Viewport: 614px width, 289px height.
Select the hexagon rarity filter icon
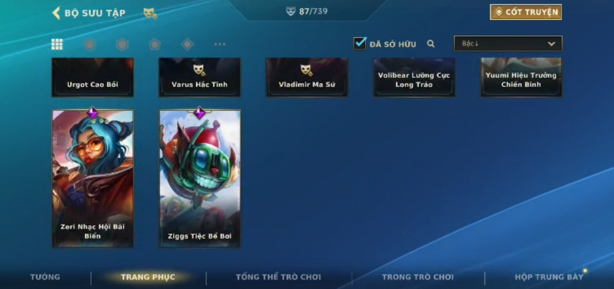click(x=122, y=44)
